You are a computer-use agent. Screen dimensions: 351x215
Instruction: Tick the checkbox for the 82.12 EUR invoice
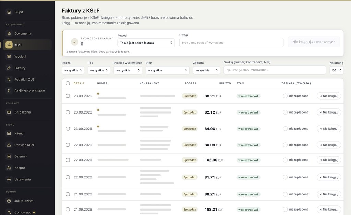pos(68,112)
